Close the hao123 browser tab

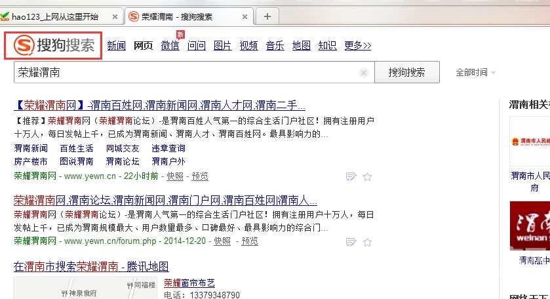coord(115,16)
